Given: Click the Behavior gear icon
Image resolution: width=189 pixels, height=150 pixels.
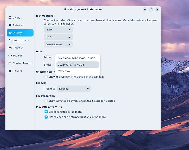Looking at the screenshot, I should [x=10, y=25].
